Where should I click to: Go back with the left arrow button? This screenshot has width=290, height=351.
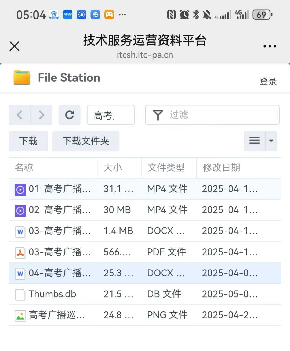20,115
